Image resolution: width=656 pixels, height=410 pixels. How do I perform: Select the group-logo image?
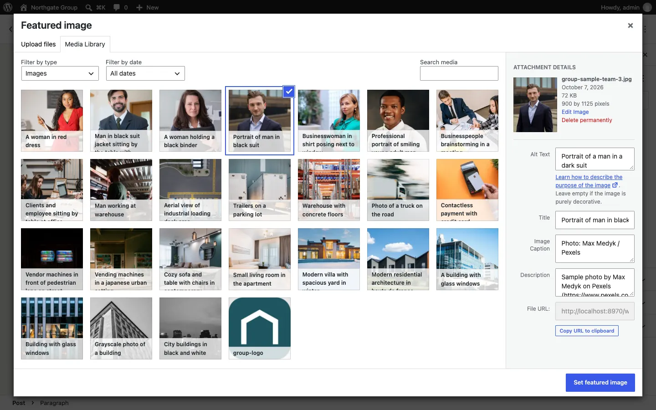coord(260,328)
